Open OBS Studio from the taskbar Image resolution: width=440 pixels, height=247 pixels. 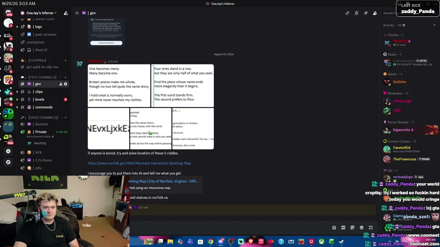point(231,242)
